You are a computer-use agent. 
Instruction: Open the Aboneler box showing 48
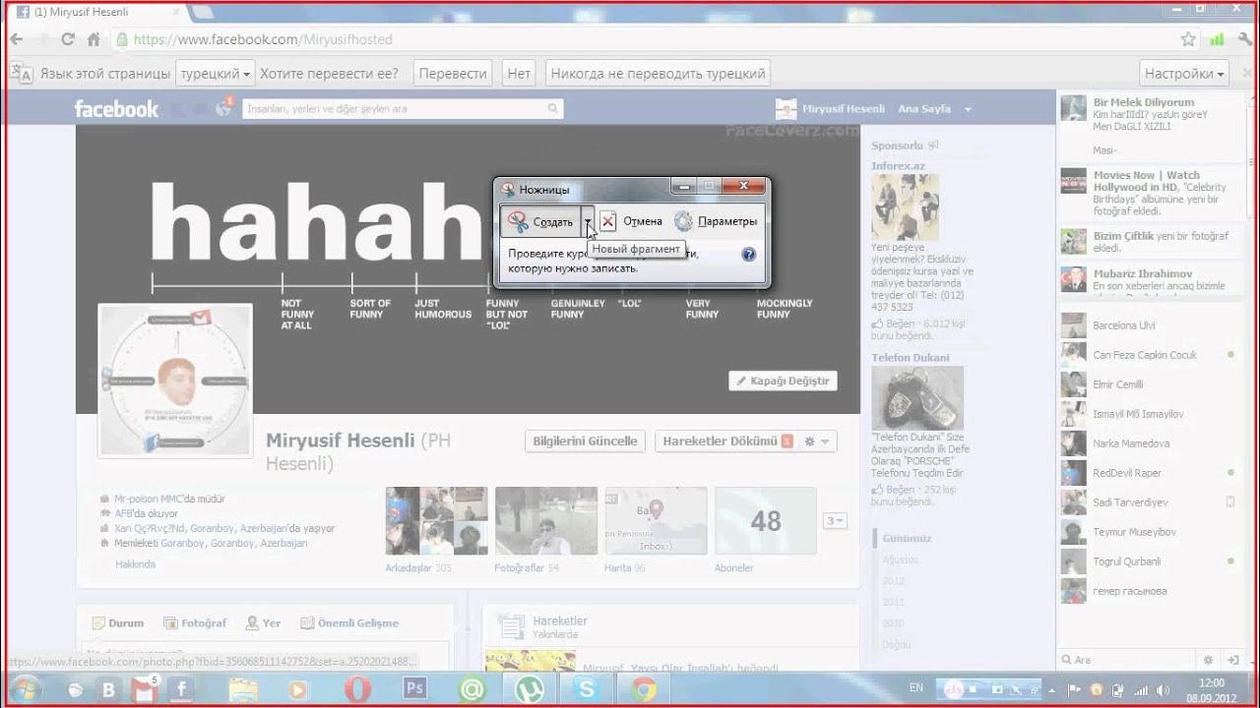[766, 521]
